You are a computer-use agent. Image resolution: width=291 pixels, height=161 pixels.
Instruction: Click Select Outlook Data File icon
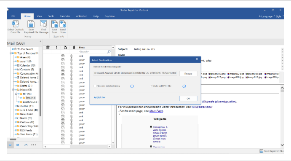point(16,24)
